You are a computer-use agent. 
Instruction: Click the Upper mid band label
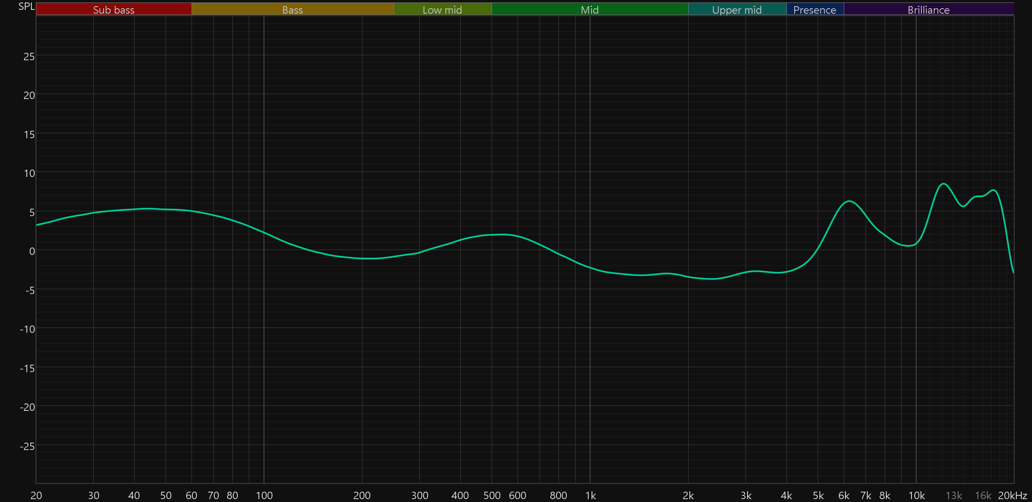(737, 9)
